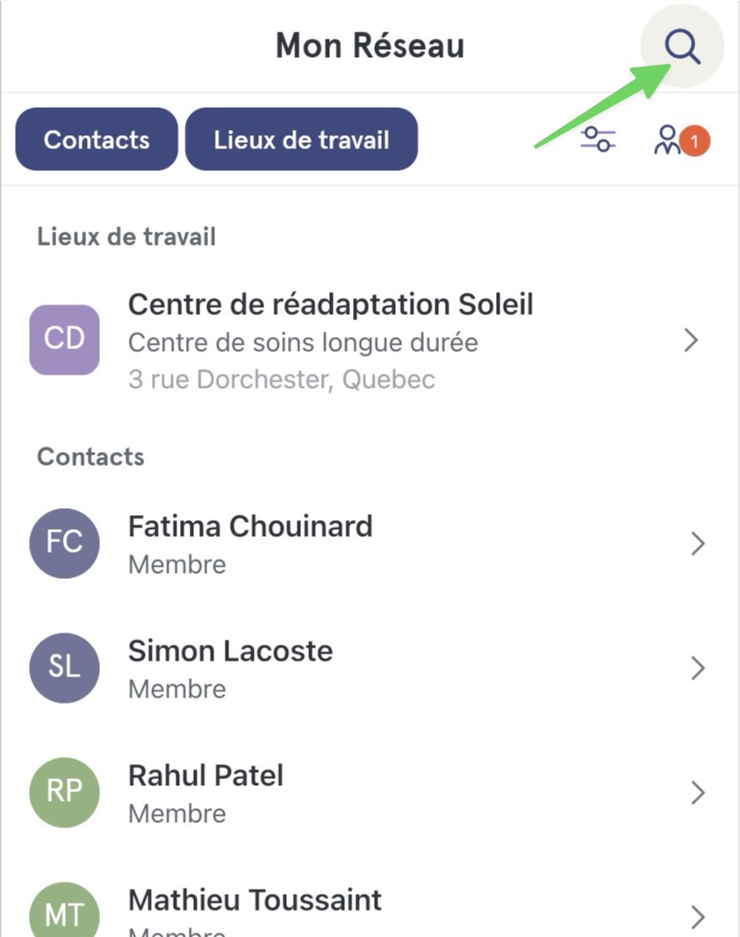Open Simon Lacoste contact name
The image size is (740, 937).
(231, 651)
